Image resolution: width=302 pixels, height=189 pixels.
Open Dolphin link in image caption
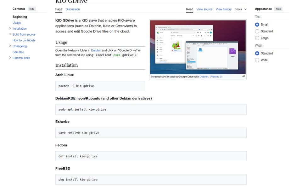tap(204, 77)
